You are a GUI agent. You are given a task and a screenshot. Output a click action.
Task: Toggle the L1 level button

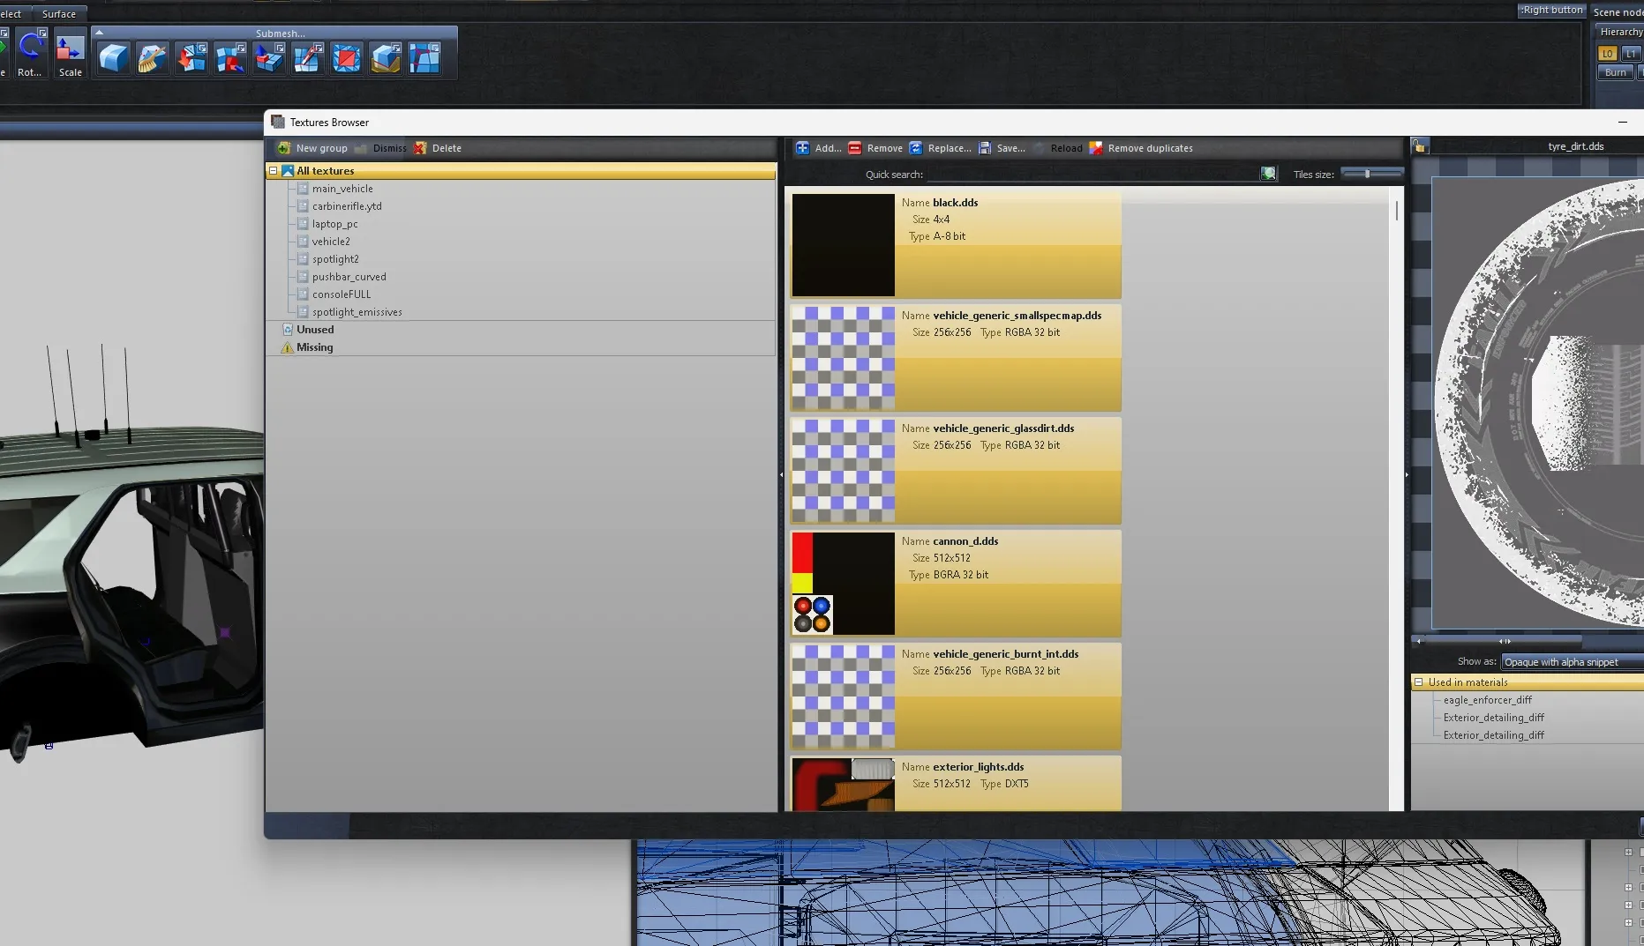[x=1630, y=54]
